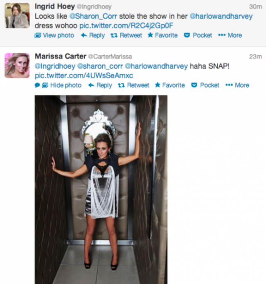
Task: Expand View photo on Ingrid's tweet
Action: point(54,35)
